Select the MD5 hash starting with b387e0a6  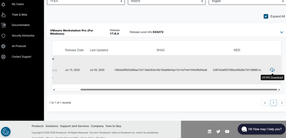pos(237,70)
